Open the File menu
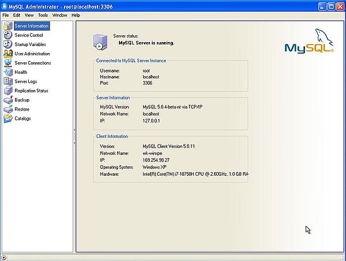 pos(6,15)
